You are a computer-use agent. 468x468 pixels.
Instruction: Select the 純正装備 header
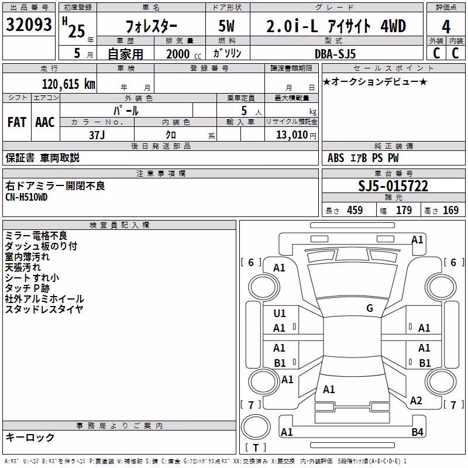tap(393, 146)
